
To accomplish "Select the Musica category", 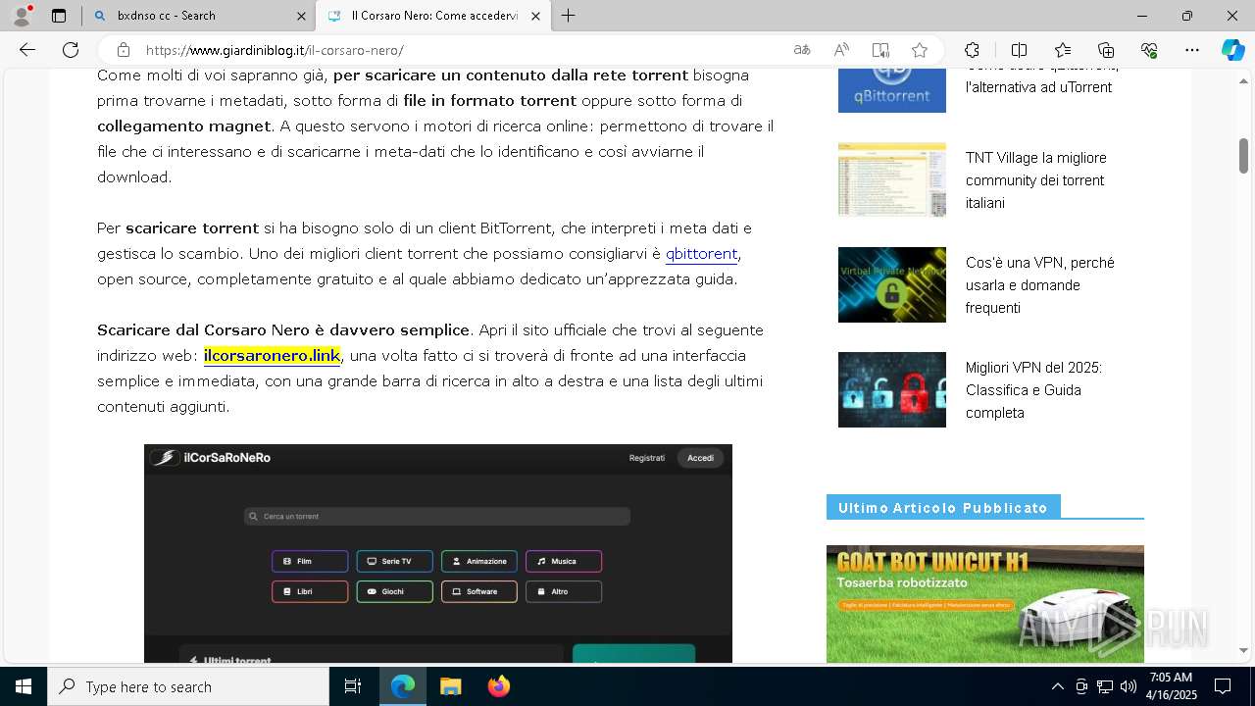I will point(564,562).
